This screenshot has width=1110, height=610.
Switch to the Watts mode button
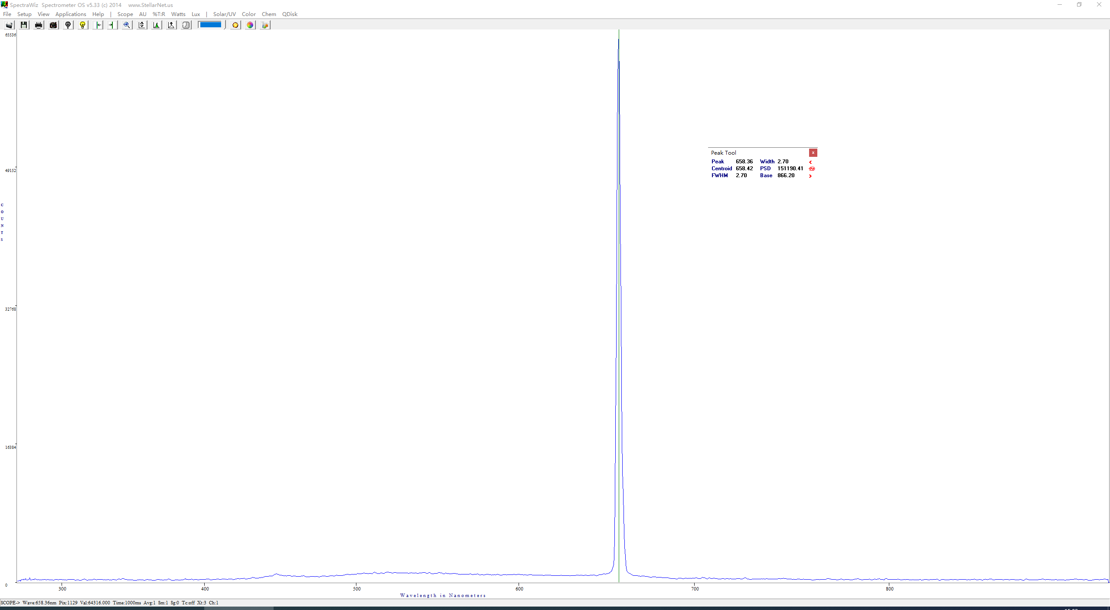coord(178,14)
